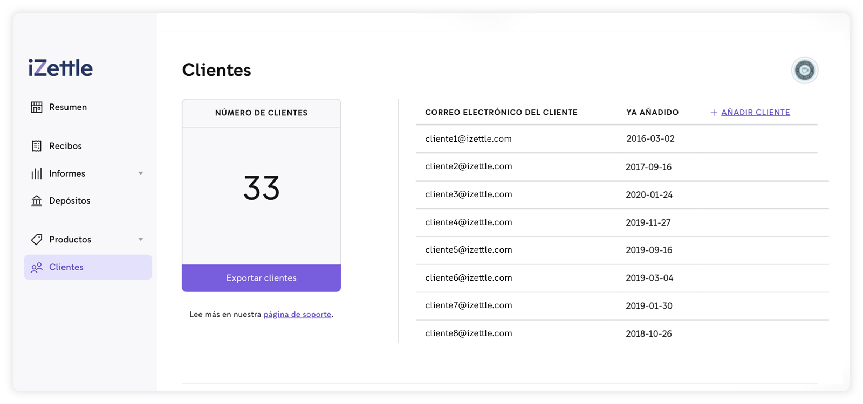The image size is (863, 404).
Task: Open the Recibos menu item
Action: (x=65, y=146)
